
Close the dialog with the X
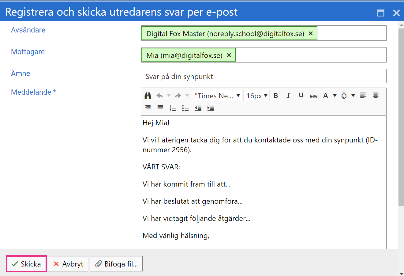(x=396, y=13)
